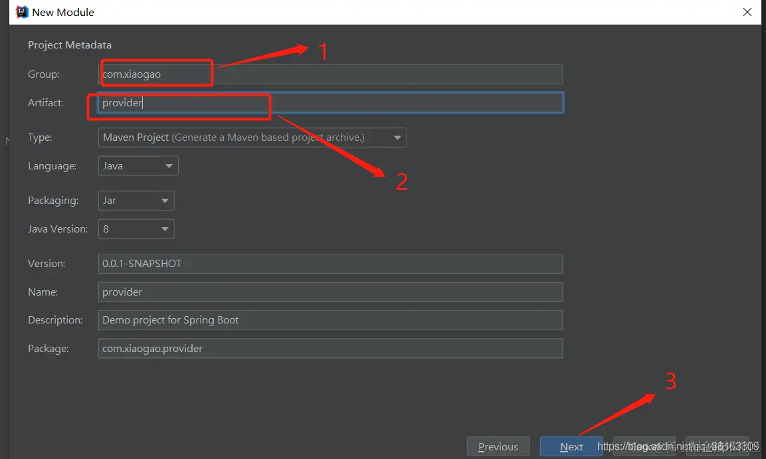Edit the Name field provider
The width and height of the screenshot is (766, 459).
(330, 292)
